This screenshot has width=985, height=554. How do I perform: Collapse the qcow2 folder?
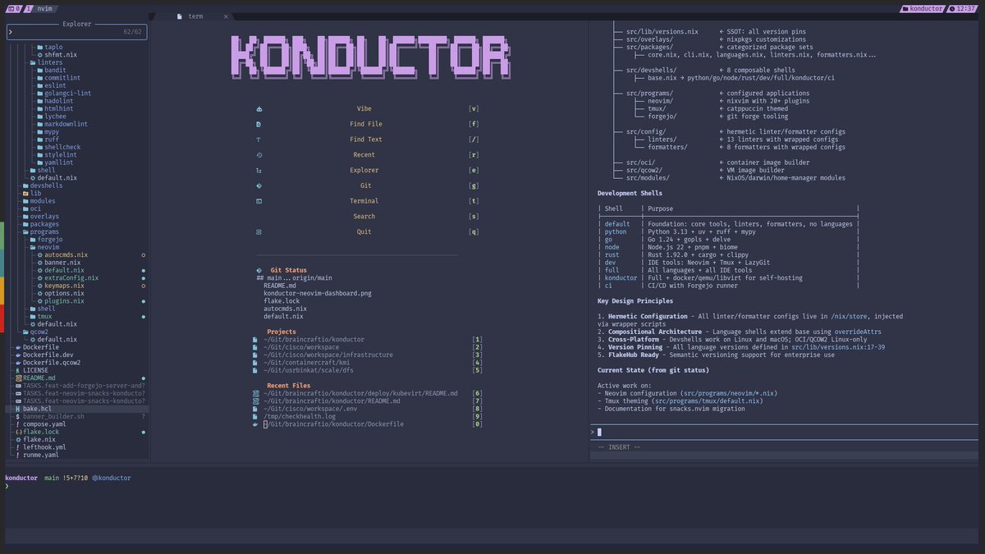point(34,332)
